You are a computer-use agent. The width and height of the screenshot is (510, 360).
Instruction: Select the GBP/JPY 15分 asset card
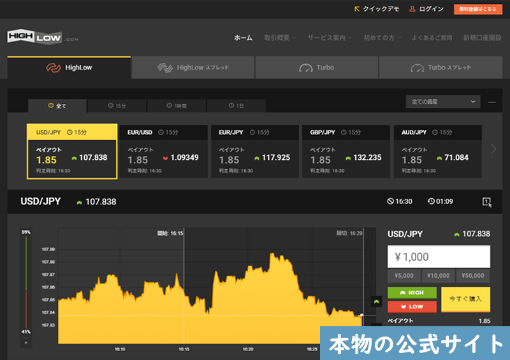coord(346,151)
